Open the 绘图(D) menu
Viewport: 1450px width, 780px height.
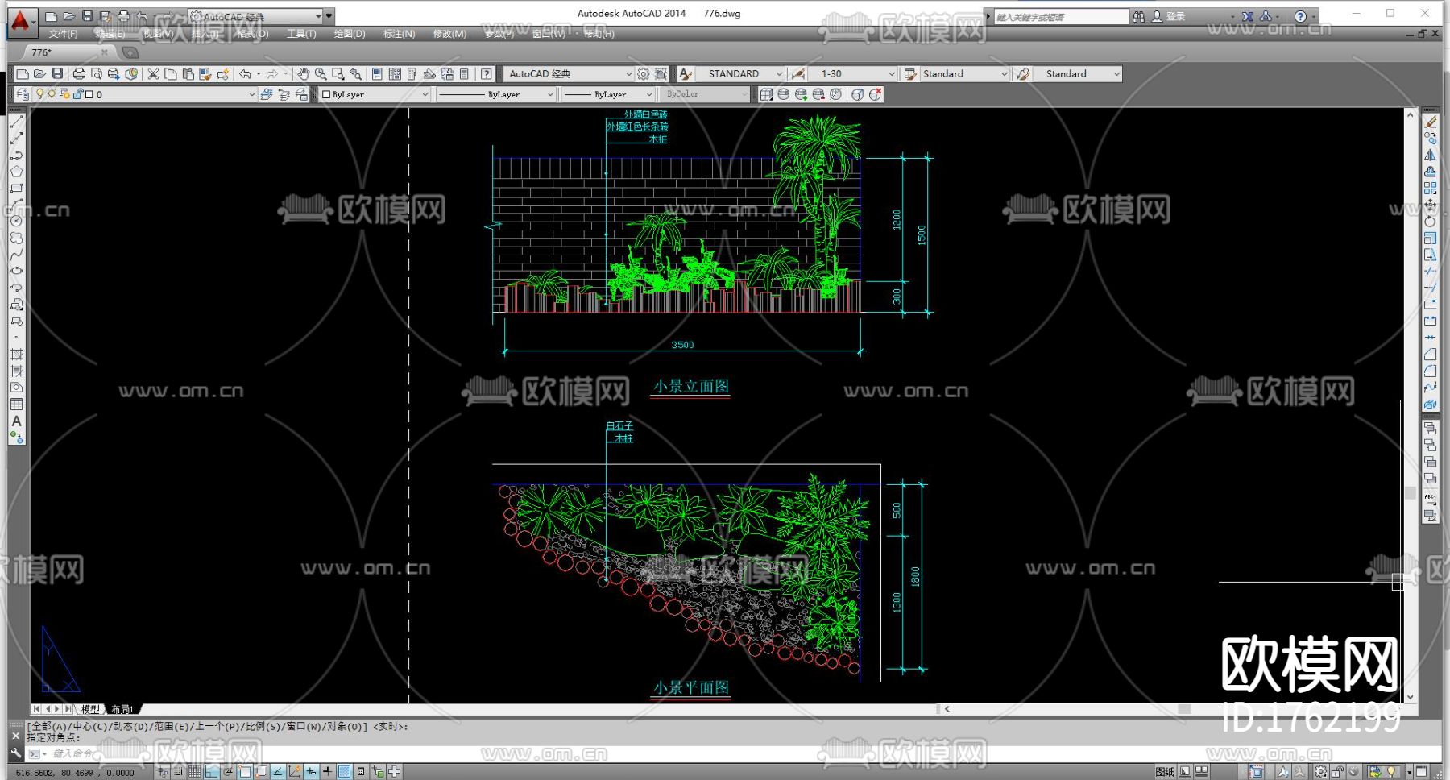click(x=349, y=34)
